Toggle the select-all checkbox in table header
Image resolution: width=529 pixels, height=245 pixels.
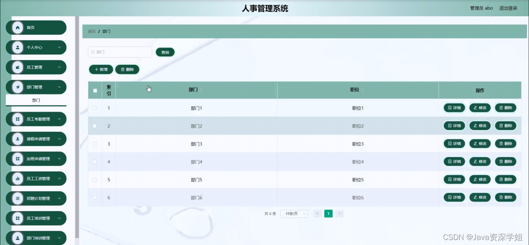pyautogui.click(x=95, y=91)
